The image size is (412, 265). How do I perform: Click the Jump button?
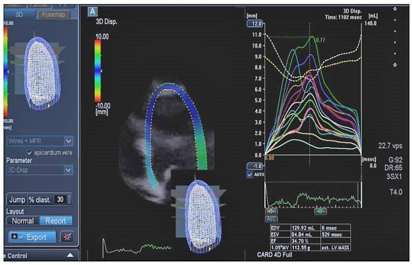click(17, 200)
